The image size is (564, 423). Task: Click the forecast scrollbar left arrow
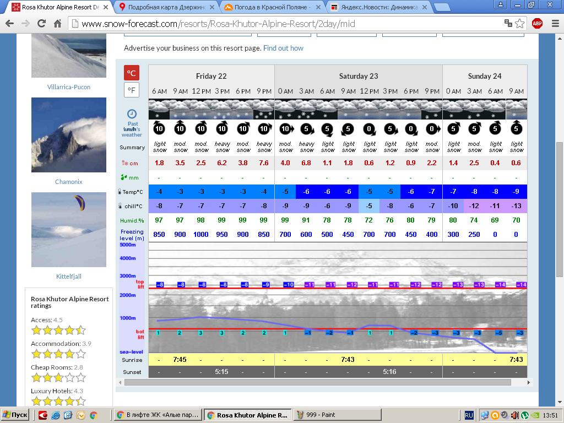point(121,382)
